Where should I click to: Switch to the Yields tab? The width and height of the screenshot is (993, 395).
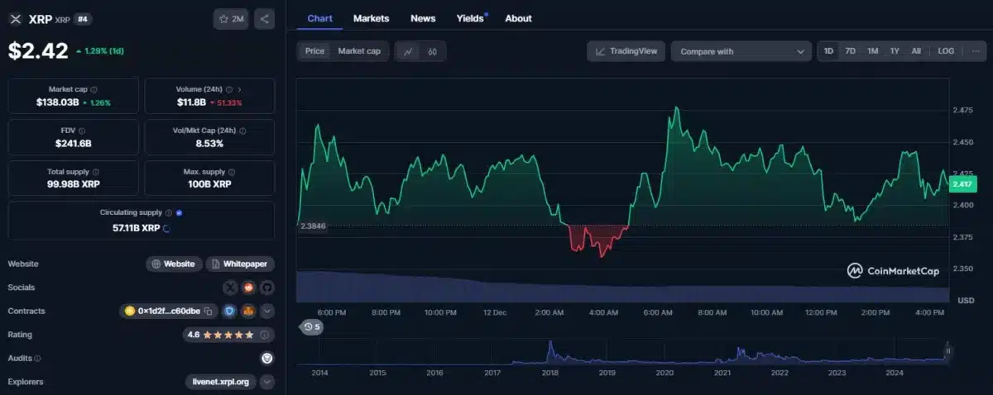click(x=471, y=18)
